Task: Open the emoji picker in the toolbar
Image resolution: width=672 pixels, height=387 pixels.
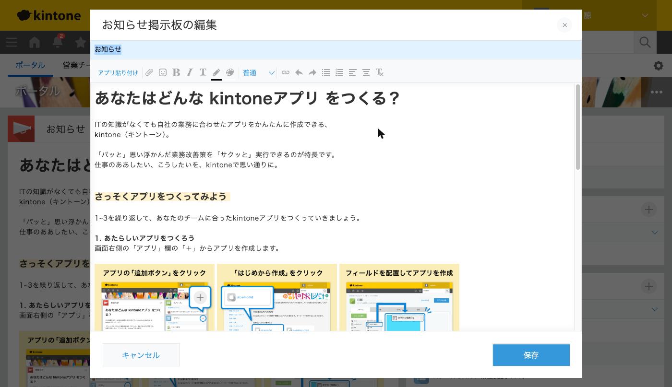Action: pyautogui.click(x=163, y=72)
